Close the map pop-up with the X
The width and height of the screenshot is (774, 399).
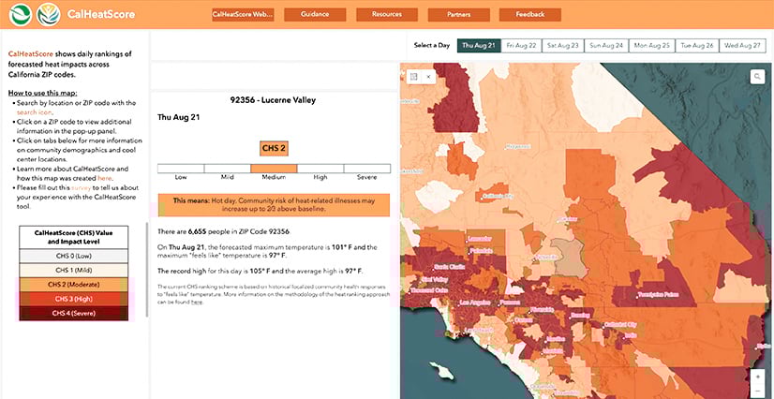[428, 77]
